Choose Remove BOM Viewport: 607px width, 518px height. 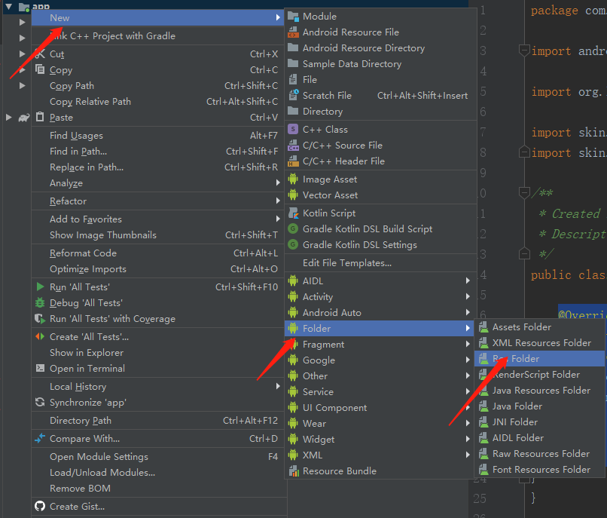(157, 489)
